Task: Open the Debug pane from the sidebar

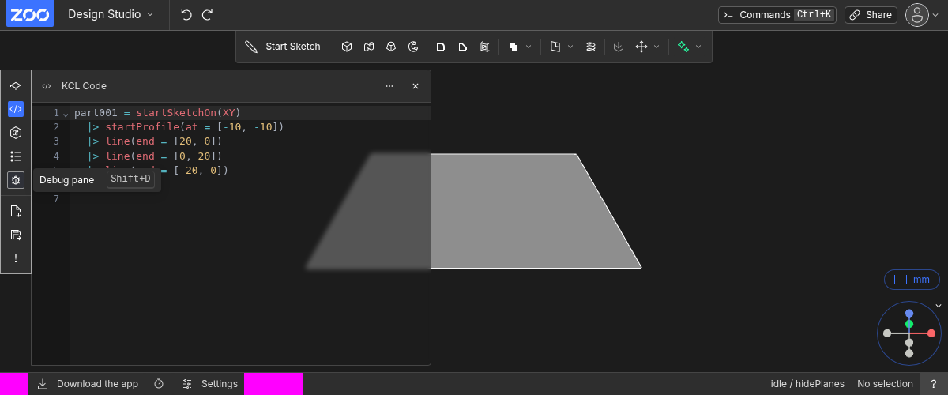Action: point(16,180)
